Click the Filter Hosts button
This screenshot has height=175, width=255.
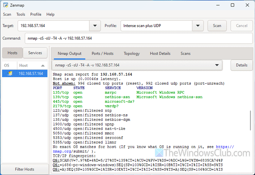pyautogui.click(x=24, y=169)
